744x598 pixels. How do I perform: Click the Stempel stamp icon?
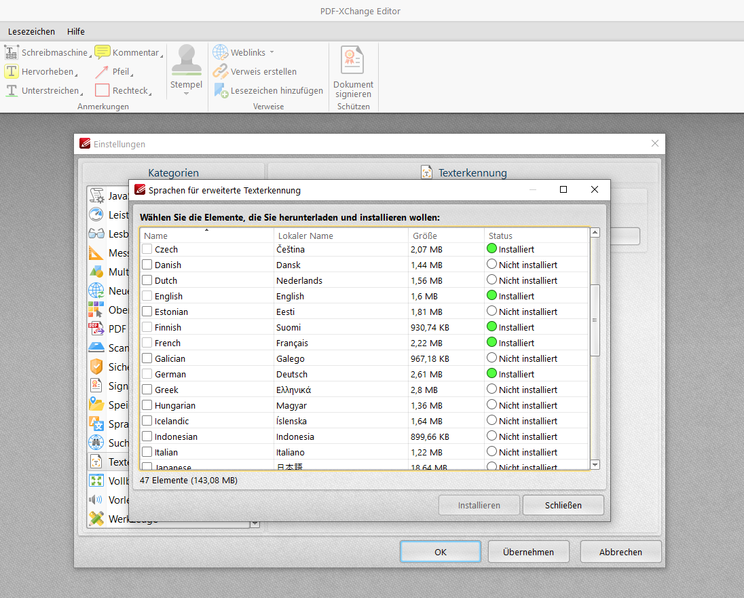186,61
